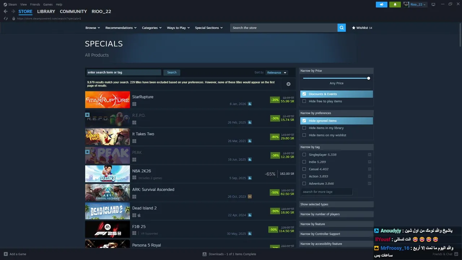Open the Recommendations dropdown
Screen dimensions: 462x260
pos(121,28)
